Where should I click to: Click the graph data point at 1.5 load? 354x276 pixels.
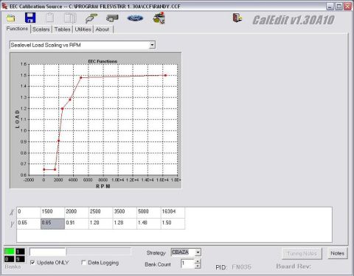[165, 75]
